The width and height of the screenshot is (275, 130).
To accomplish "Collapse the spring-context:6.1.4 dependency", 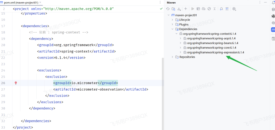I will (x=177, y=34).
